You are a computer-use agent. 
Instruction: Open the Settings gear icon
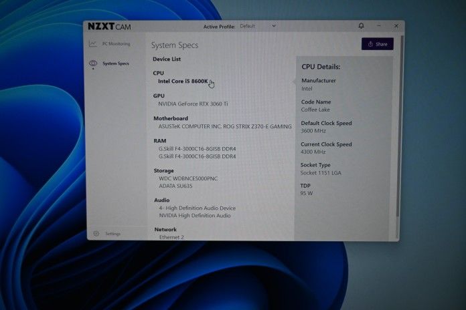click(96, 233)
